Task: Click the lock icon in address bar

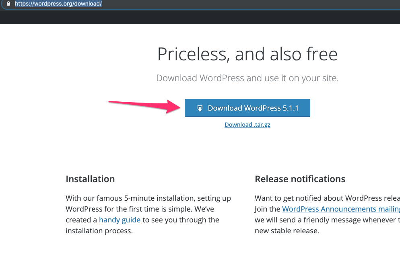Action: point(7,4)
